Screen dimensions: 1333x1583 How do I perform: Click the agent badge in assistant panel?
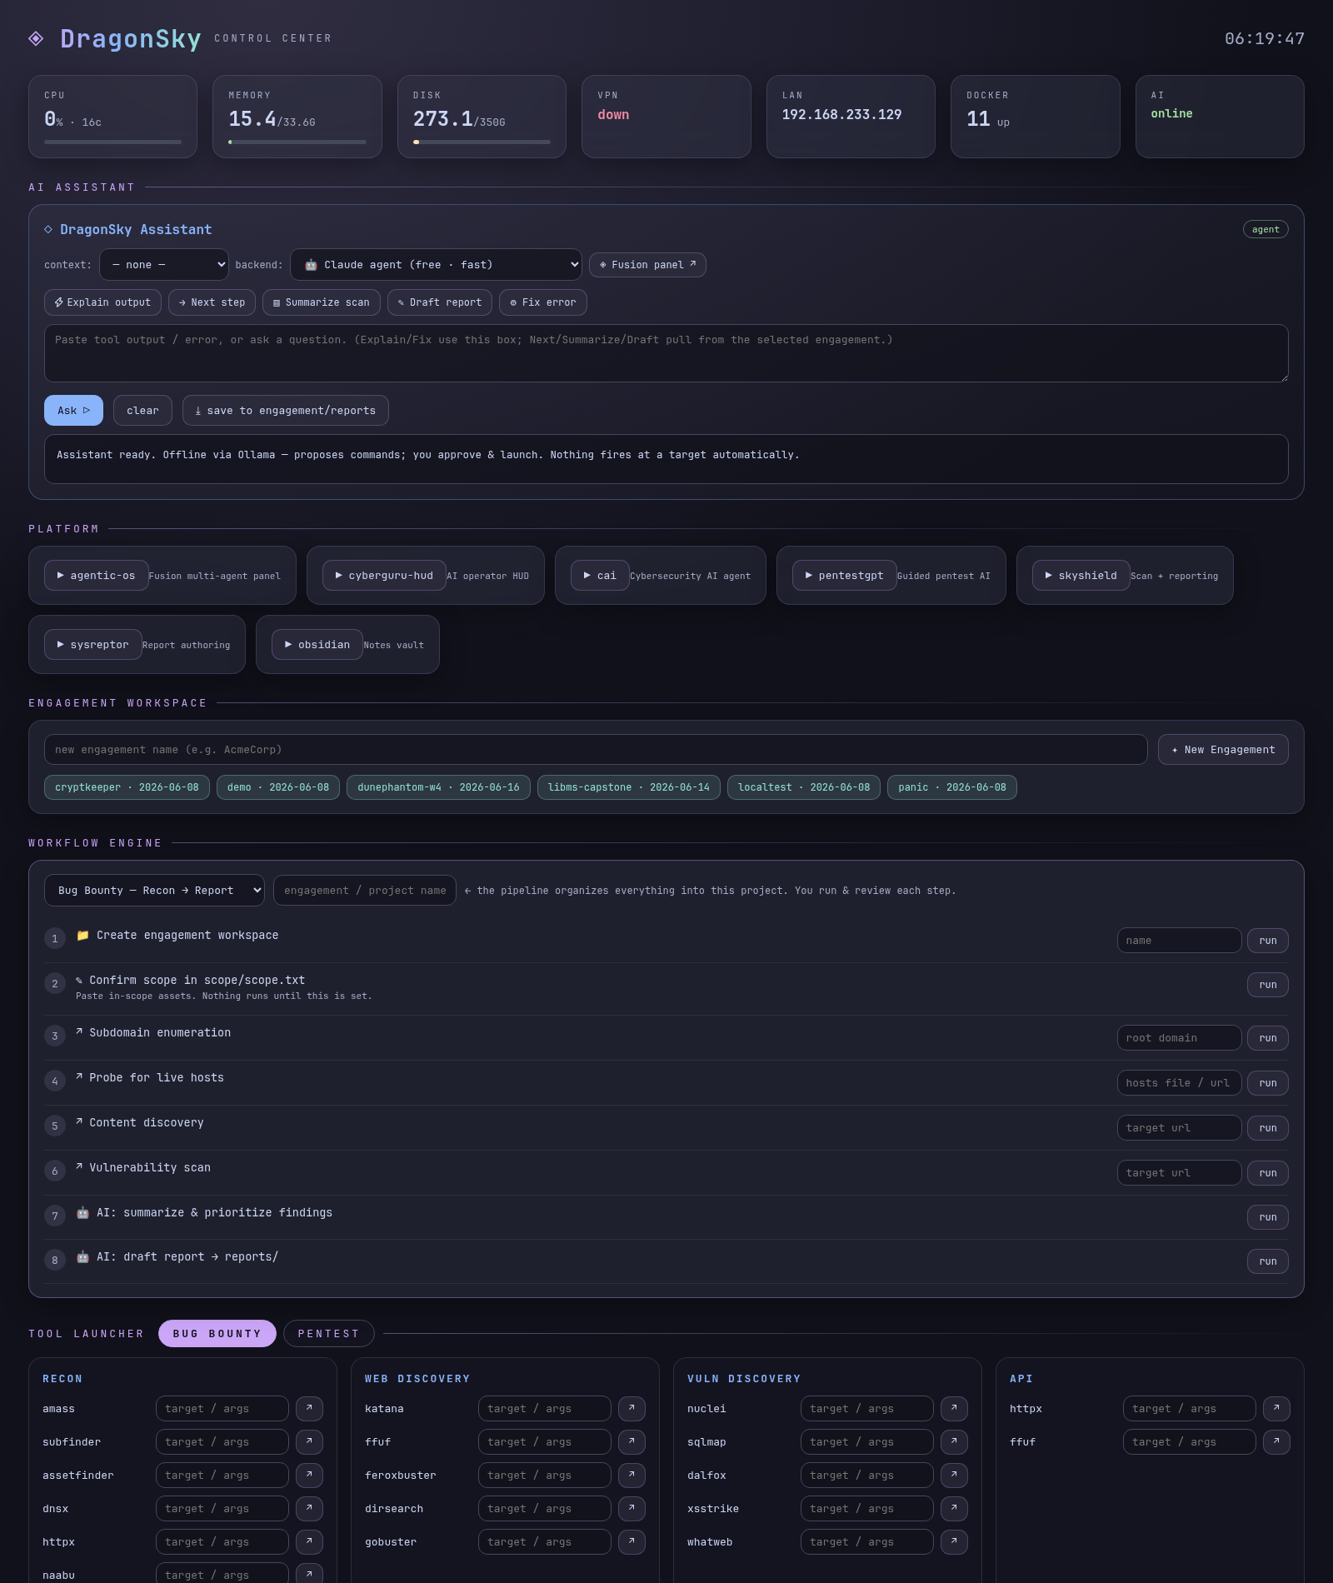coord(1266,229)
